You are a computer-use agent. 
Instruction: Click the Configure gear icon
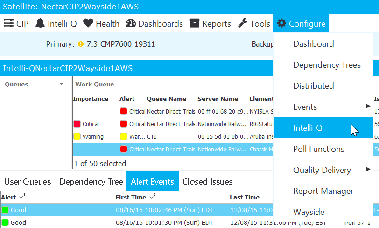(281, 23)
